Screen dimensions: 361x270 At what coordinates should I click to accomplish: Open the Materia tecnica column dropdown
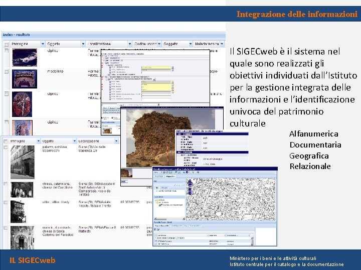222,43
